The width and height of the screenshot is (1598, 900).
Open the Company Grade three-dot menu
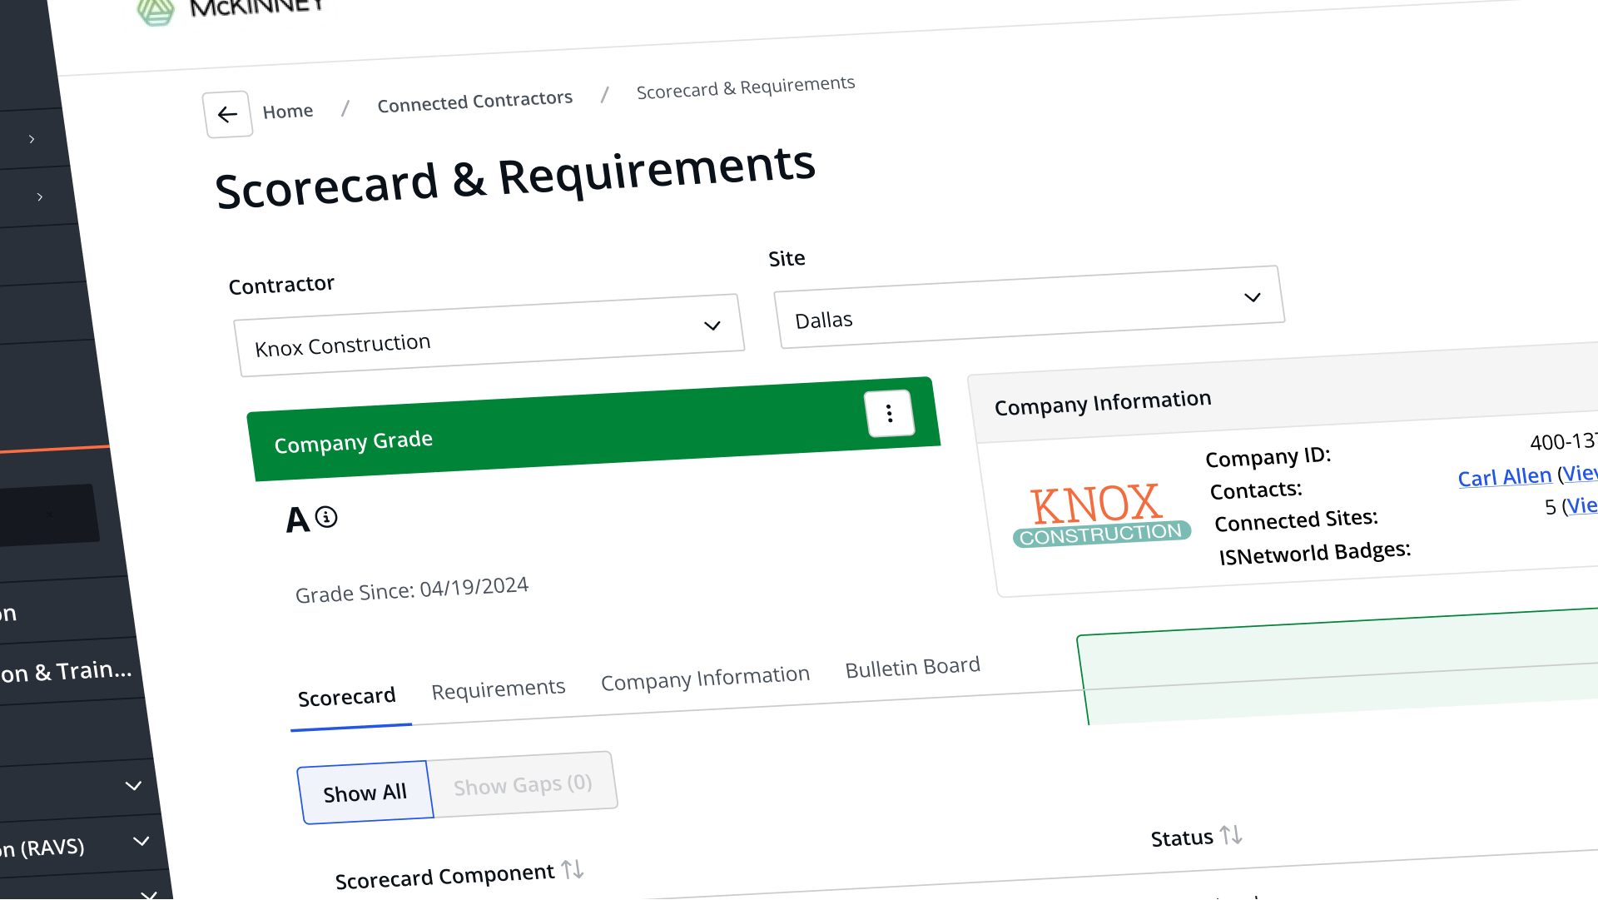[890, 413]
